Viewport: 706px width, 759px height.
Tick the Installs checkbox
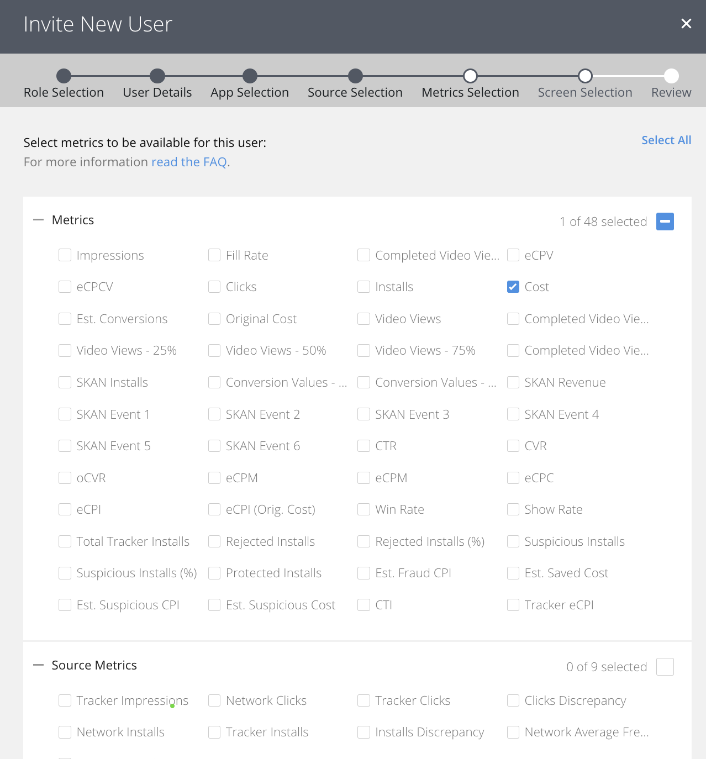363,287
